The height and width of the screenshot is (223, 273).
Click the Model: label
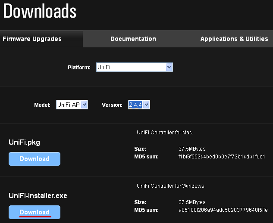pos(42,105)
